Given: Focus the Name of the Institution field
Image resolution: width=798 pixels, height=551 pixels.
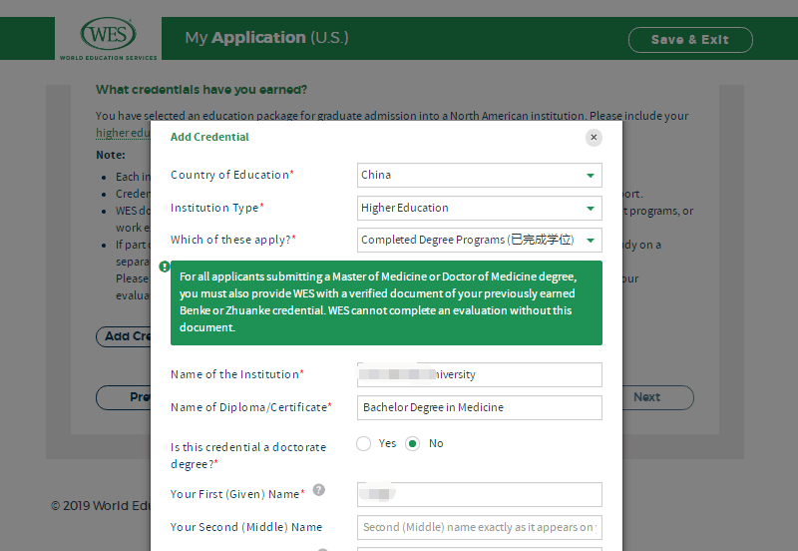Looking at the screenshot, I should [x=479, y=375].
